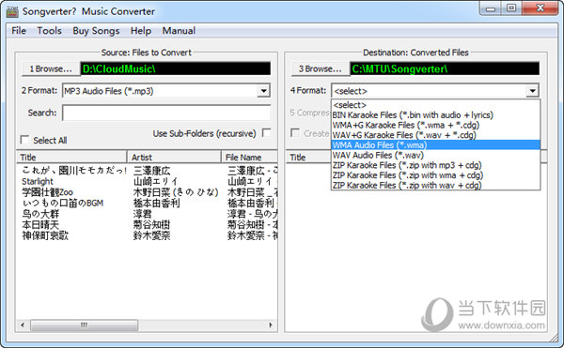Expand the source format dropdown arrow
Image resolution: width=564 pixels, height=348 pixels.
(x=263, y=91)
